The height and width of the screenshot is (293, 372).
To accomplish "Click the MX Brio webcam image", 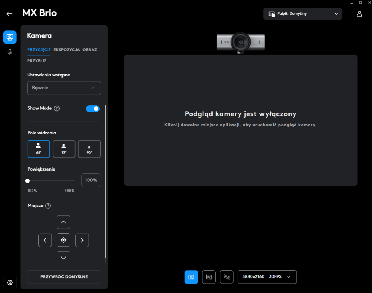I will 240,42.
